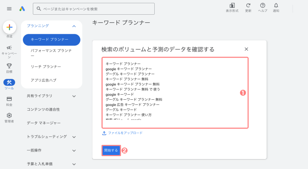Screen dimensions: 308x169
Task: Expand 一括操作 chevron
Action: [x=74, y=151]
